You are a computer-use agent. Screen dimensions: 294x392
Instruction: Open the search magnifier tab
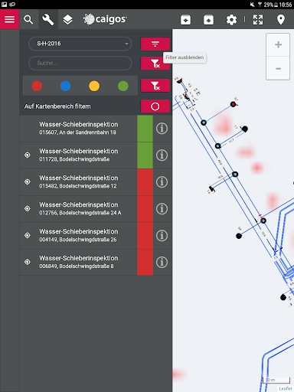pyautogui.click(x=28, y=19)
